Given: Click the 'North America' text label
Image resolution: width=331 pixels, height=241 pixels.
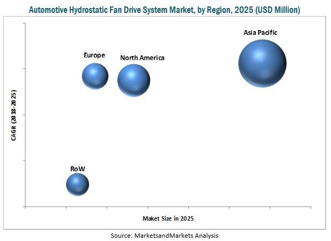Looking at the screenshot, I should pos(142,57).
